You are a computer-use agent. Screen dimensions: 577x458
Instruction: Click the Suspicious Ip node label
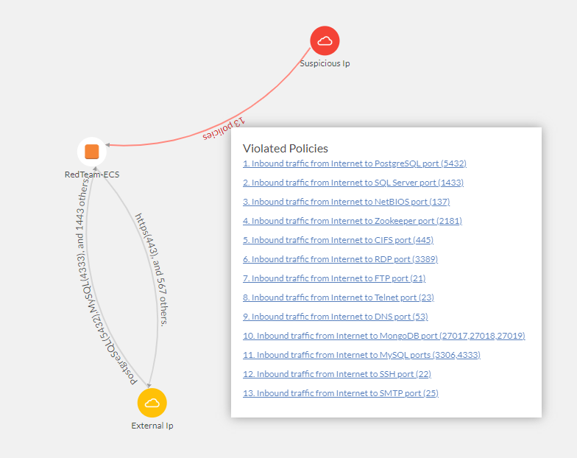[325, 63]
